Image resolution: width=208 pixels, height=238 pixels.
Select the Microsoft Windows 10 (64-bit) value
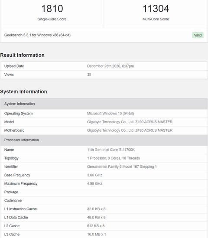pyautogui.click(x=110, y=114)
